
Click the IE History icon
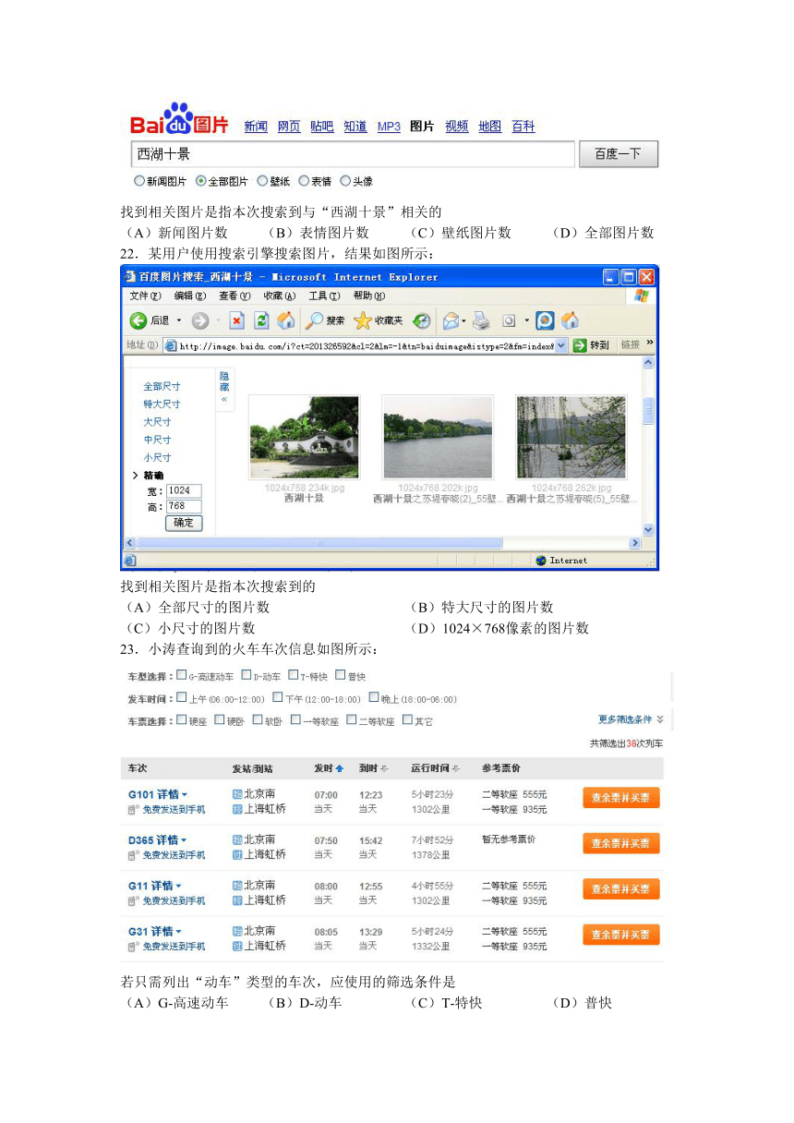coord(421,320)
